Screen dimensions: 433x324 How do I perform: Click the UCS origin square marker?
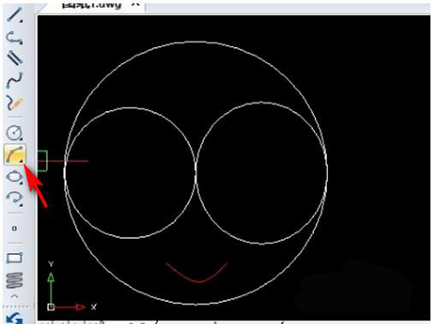pos(50,307)
